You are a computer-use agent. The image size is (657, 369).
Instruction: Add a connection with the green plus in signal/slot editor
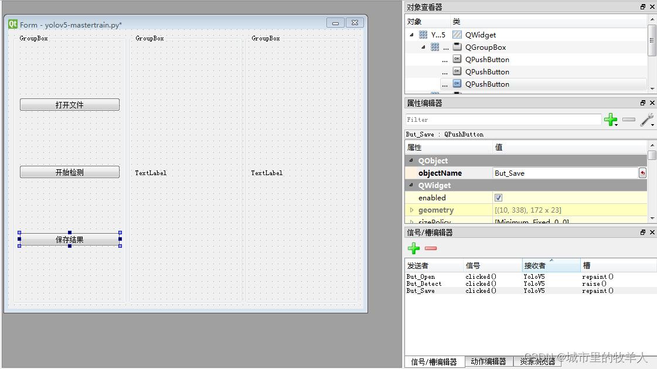[414, 248]
